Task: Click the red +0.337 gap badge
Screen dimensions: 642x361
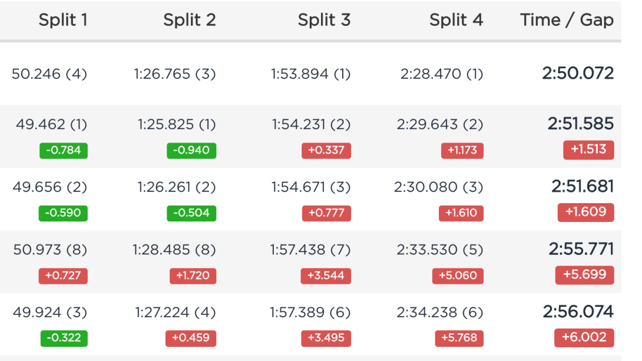Action: point(326,150)
